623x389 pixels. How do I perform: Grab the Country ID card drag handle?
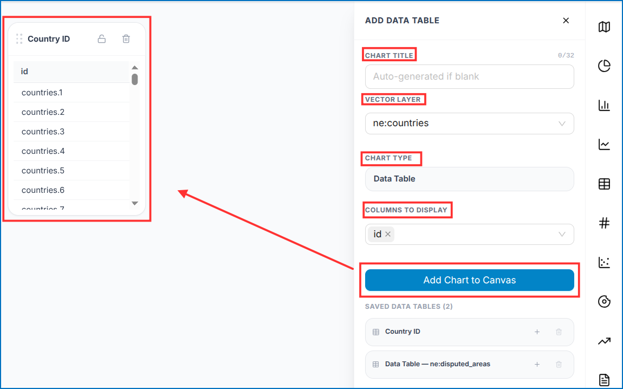click(19, 38)
